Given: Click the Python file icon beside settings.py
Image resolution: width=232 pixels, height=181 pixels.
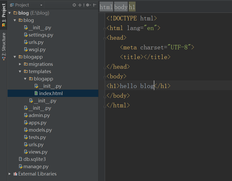Looking at the screenshot, I should [x=26, y=35].
